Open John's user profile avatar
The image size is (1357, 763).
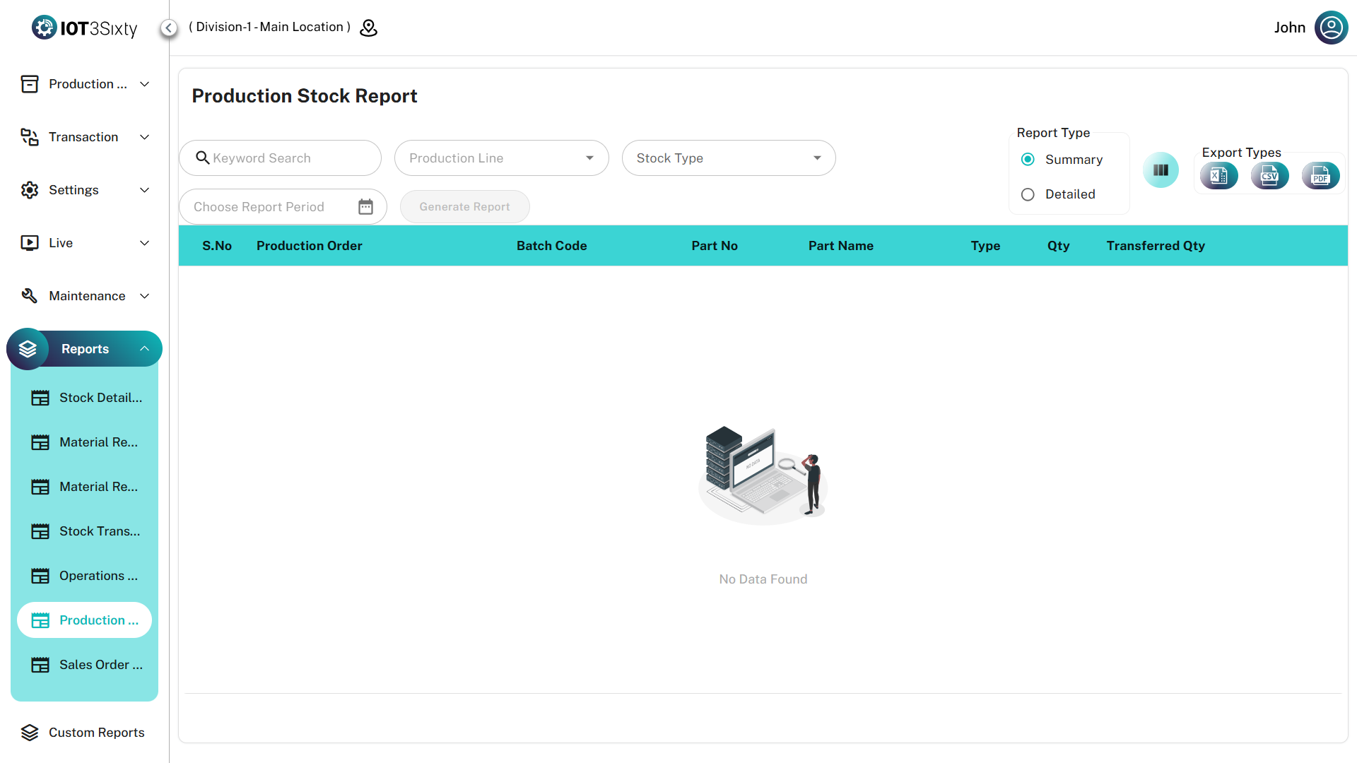[x=1331, y=28]
